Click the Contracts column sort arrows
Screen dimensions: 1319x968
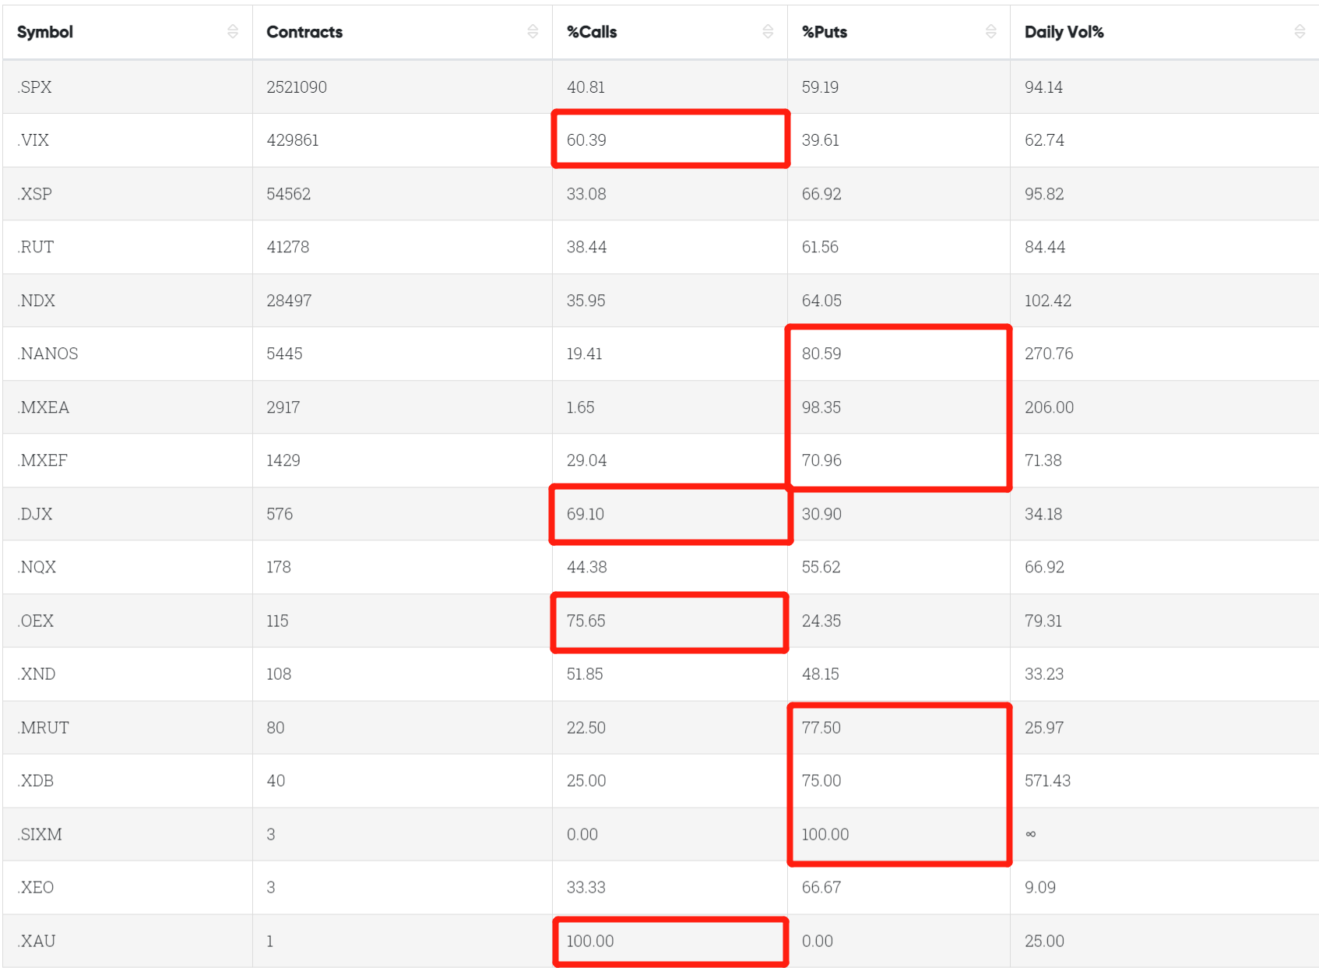(533, 31)
